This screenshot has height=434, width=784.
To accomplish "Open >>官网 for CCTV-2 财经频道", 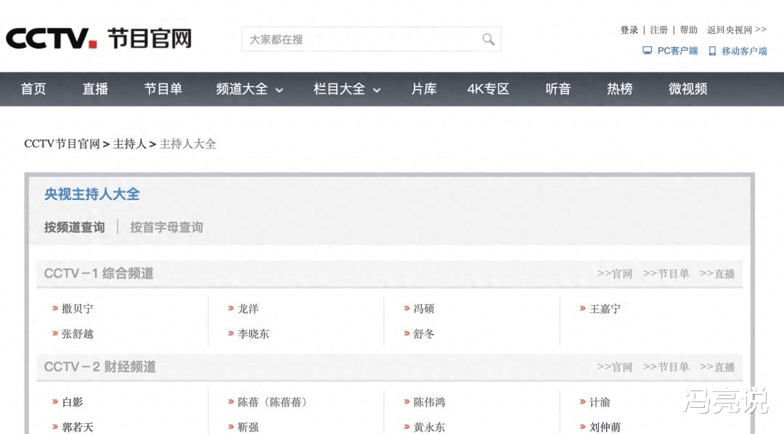I will (615, 367).
